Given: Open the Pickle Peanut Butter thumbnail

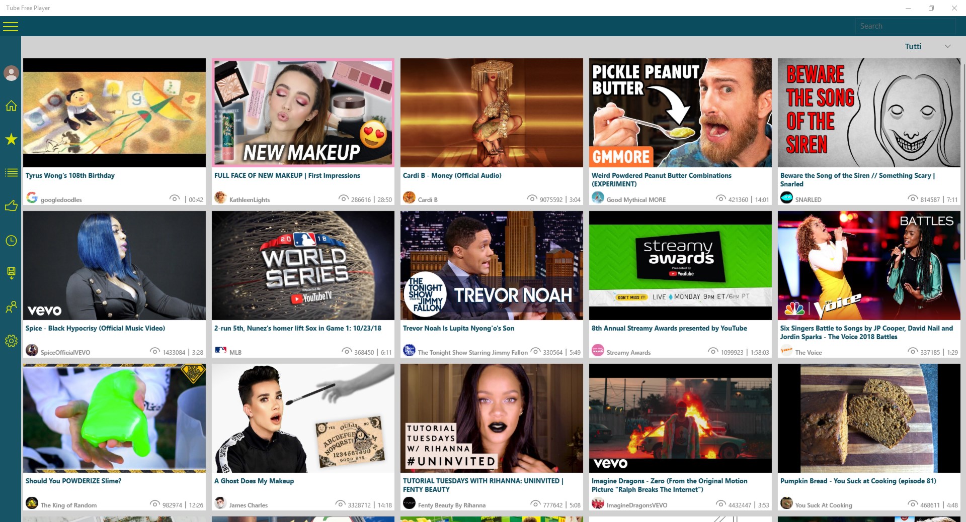Looking at the screenshot, I should pos(680,113).
